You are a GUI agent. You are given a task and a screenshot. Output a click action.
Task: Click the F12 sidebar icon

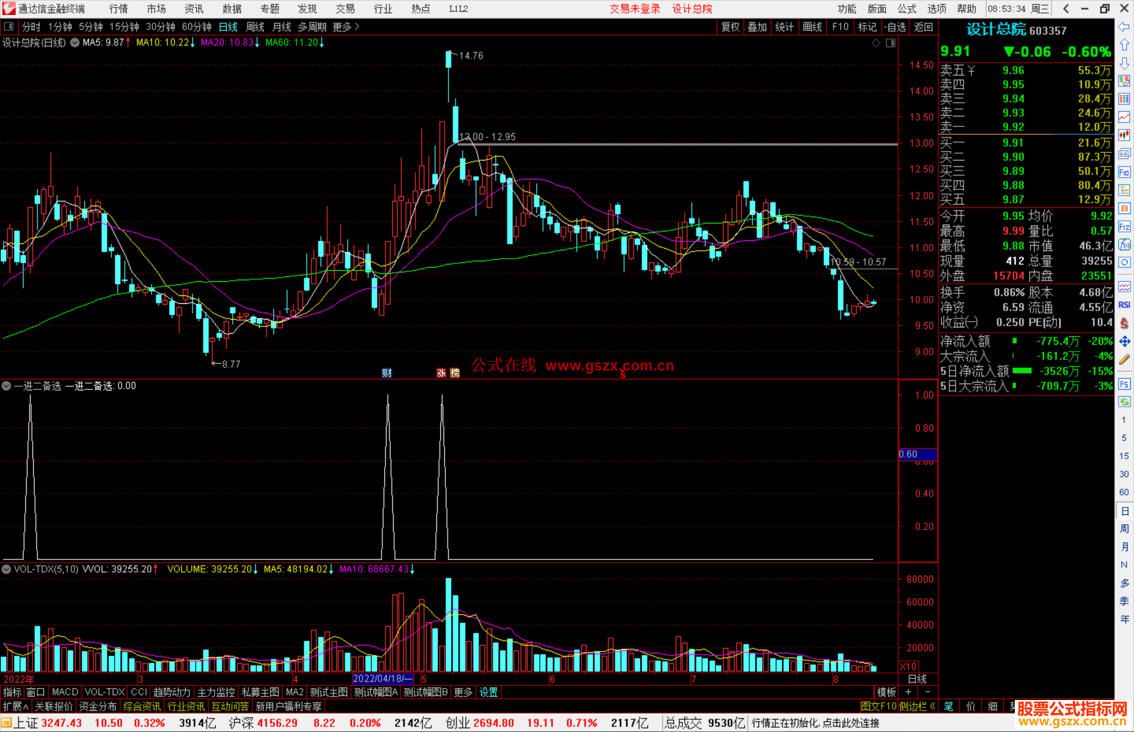(x=1124, y=227)
